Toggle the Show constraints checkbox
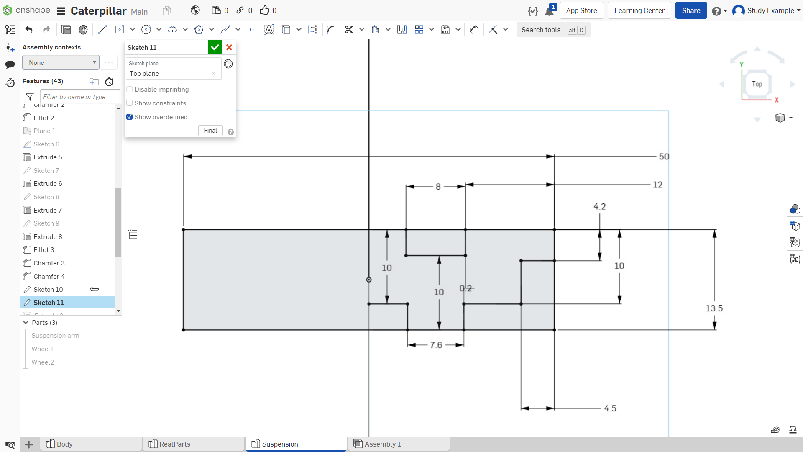The width and height of the screenshot is (803, 452). [x=130, y=103]
